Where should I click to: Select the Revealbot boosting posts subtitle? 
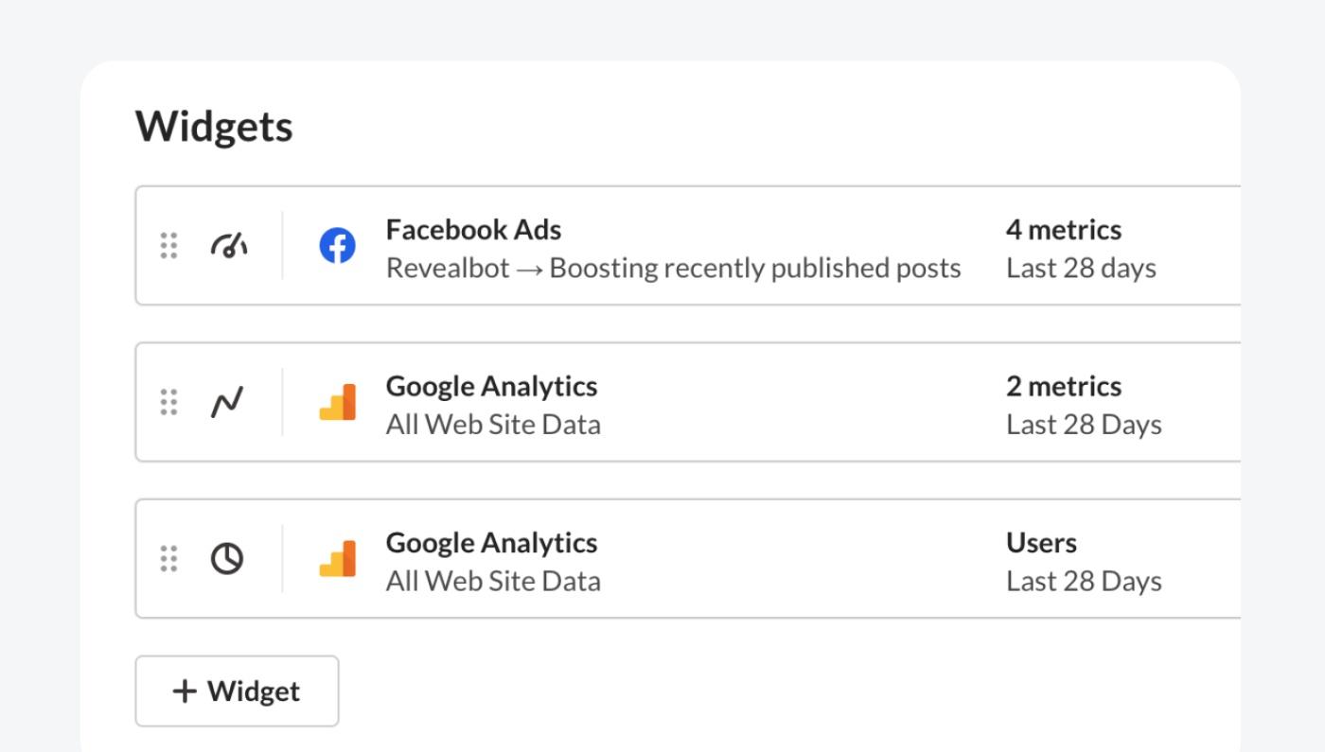pos(673,268)
